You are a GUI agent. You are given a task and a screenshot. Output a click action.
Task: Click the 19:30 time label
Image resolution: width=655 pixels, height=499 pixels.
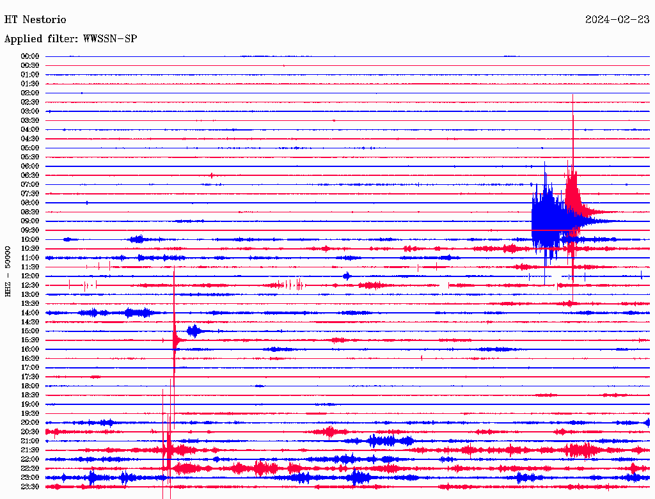point(30,414)
